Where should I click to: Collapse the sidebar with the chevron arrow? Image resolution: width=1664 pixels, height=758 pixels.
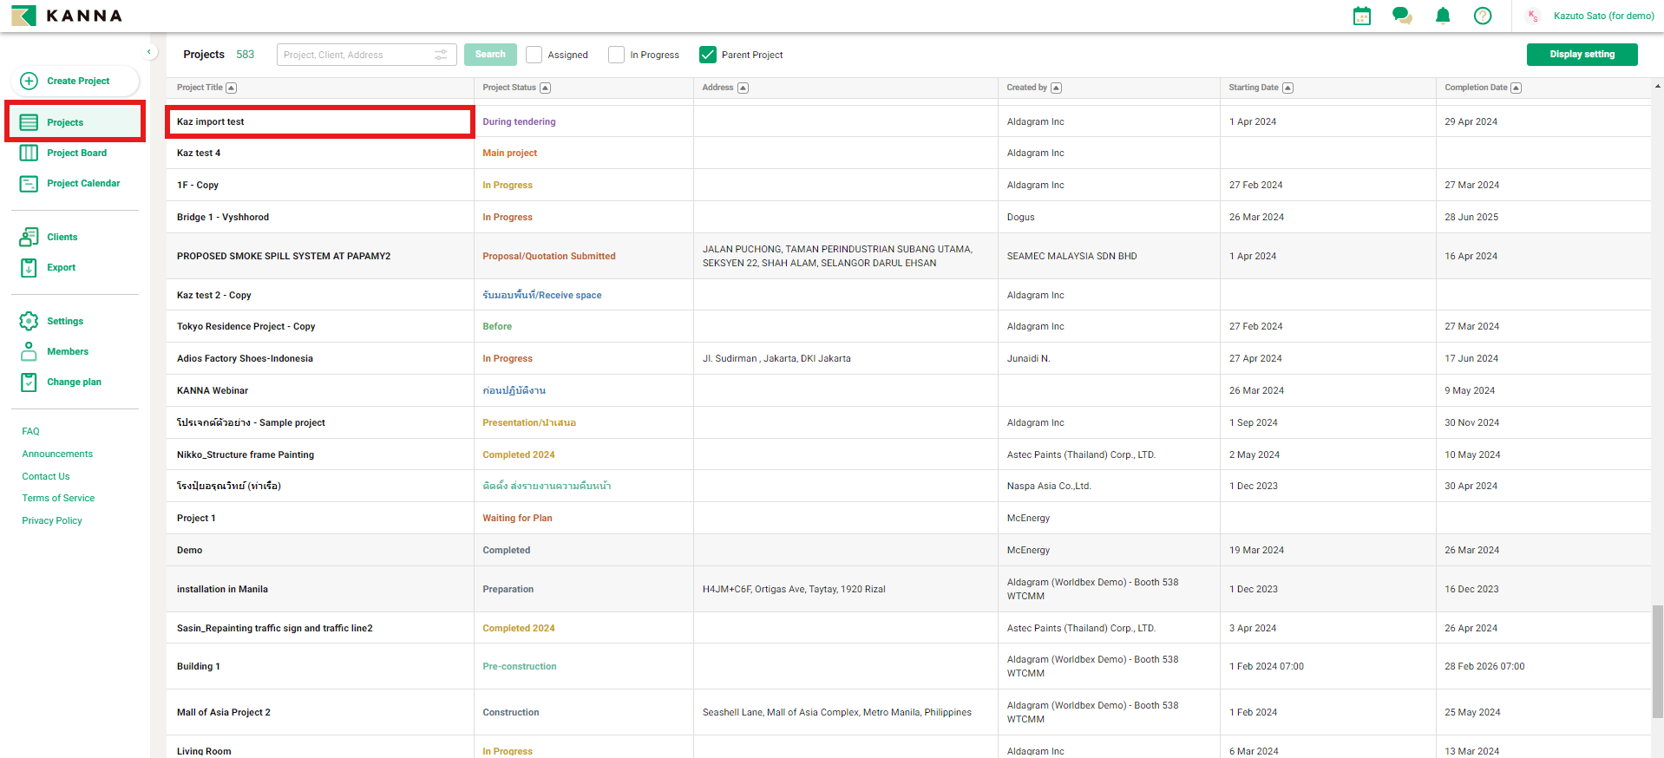tap(149, 52)
